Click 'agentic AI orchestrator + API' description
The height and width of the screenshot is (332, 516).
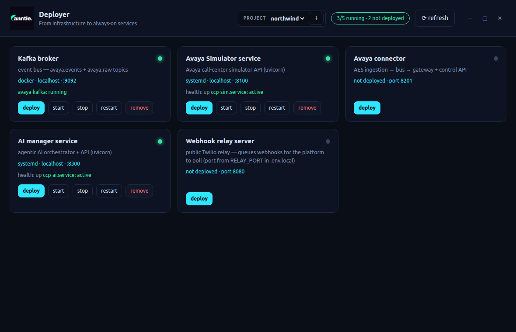(65, 152)
